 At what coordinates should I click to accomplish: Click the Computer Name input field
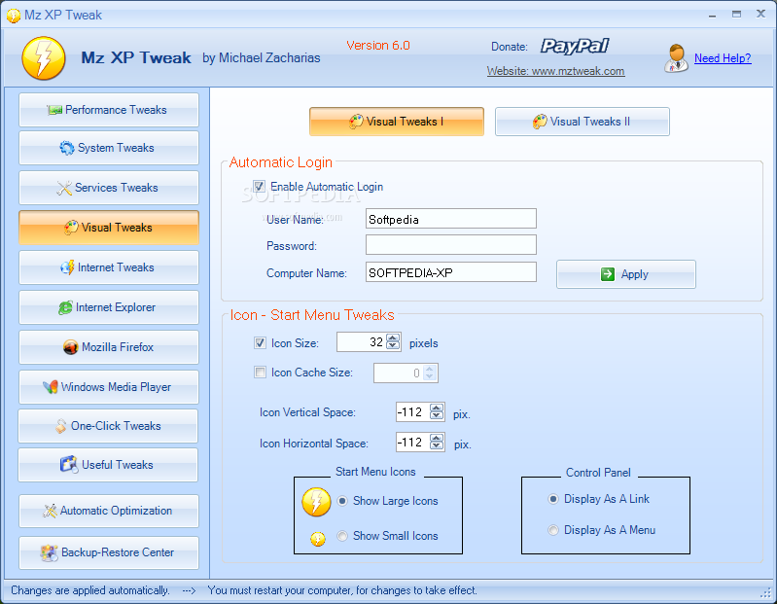(451, 272)
